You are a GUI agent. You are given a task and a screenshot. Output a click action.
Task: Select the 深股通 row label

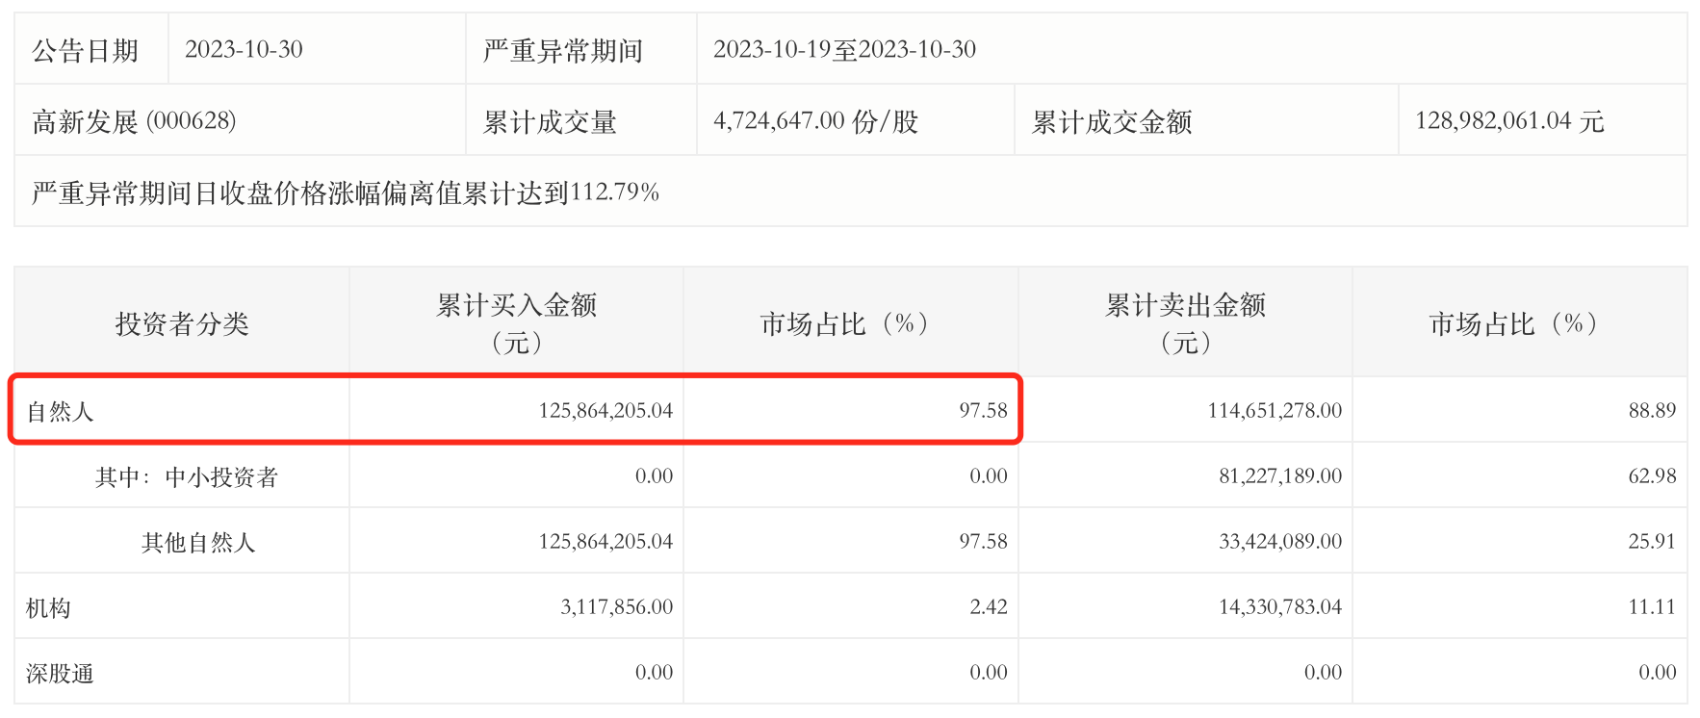[x=60, y=673]
